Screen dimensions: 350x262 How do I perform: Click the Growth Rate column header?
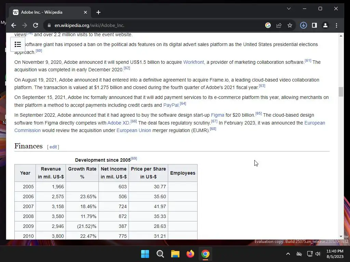tap(82, 173)
